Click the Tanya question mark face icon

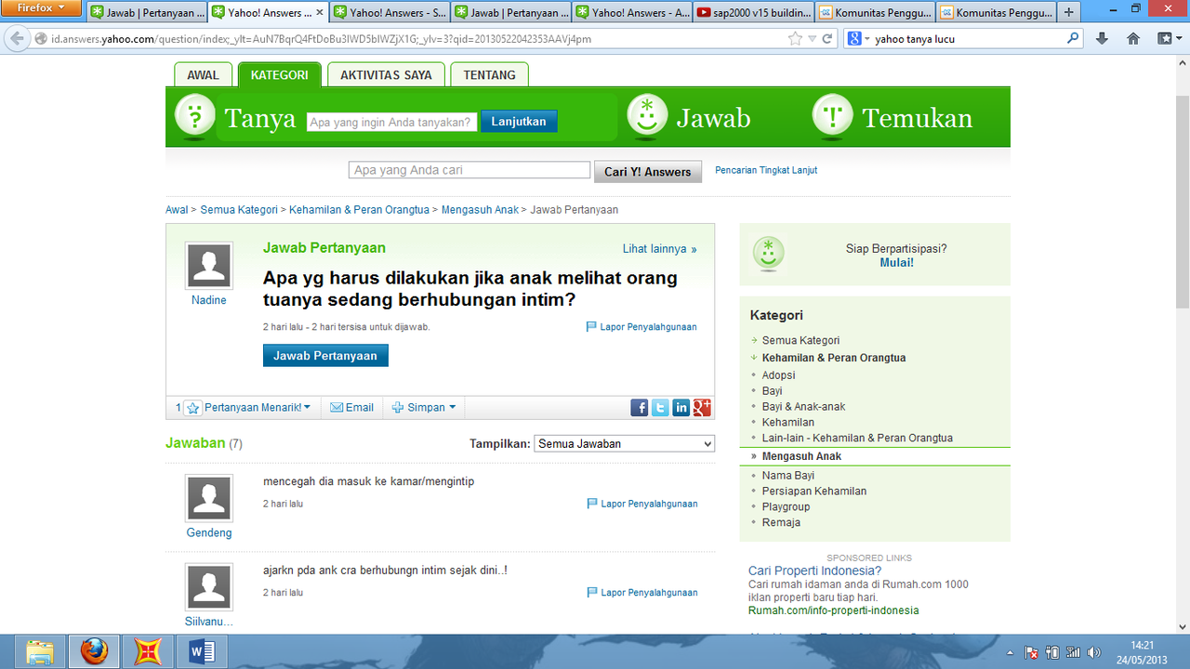[x=194, y=117]
